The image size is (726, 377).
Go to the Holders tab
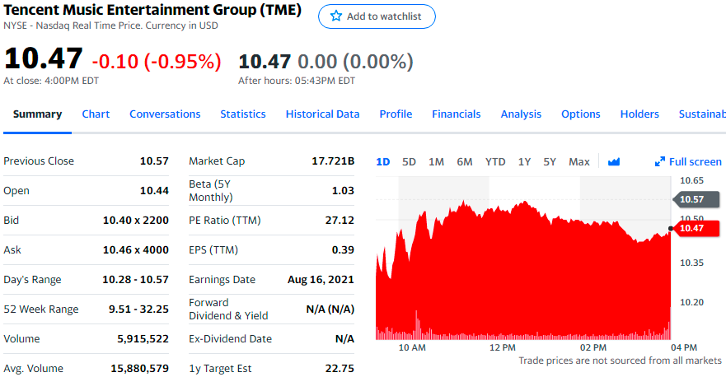tap(639, 114)
